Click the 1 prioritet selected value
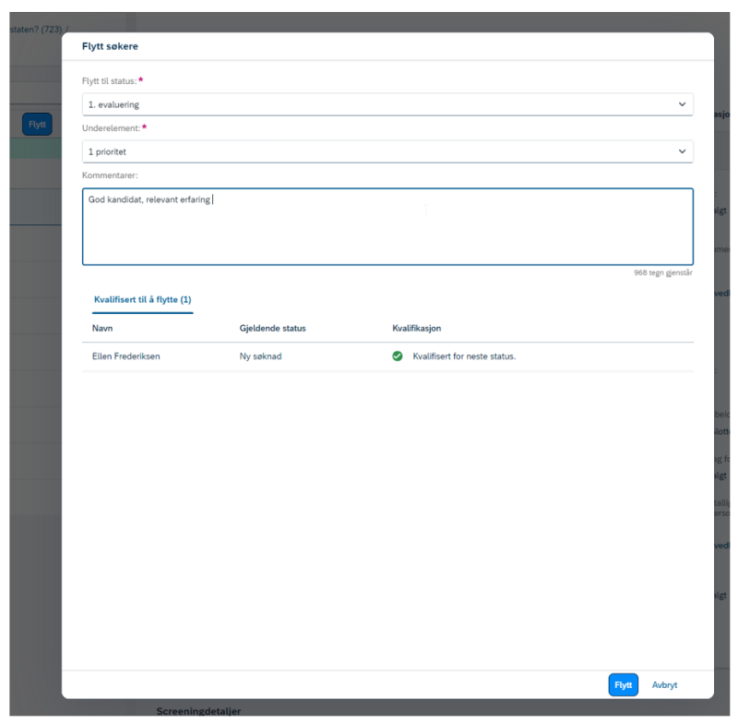Image resolution: width=738 pixels, height=724 pixels. 107,151
